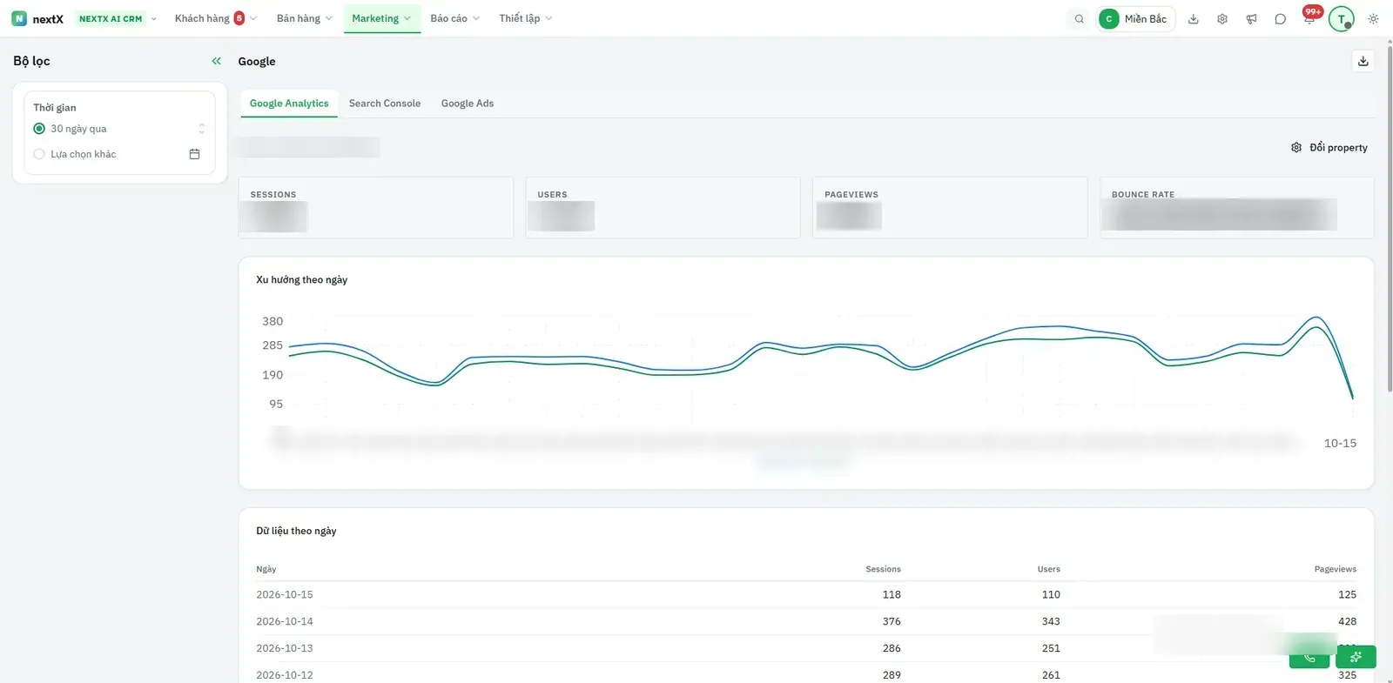Expand the NEXTX AI CRM workspace dropdown
The width and height of the screenshot is (1393, 683).
pos(118,18)
